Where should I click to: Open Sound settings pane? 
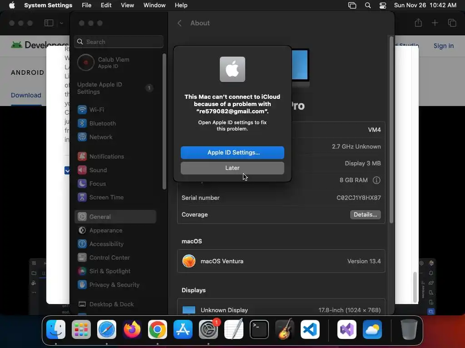116,170
